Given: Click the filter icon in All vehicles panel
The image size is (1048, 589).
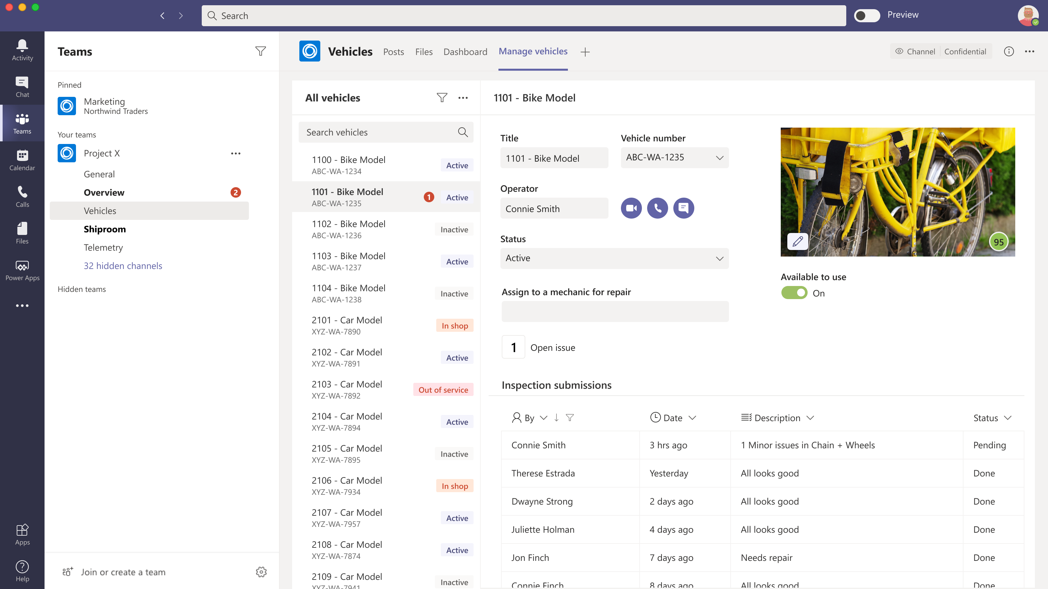Looking at the screenshot, I should pos(442,97).
